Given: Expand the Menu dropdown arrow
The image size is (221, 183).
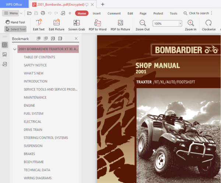Looking at the screenshot, I should coord(21,13).
